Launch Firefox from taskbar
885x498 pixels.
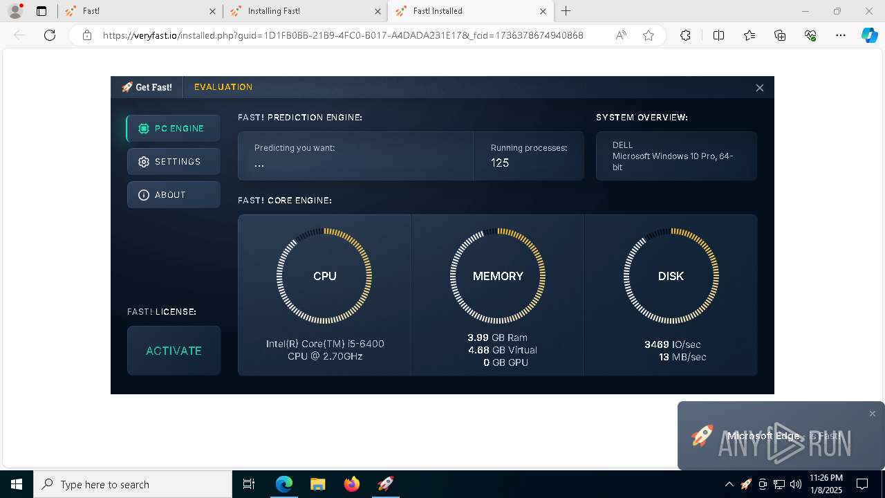coord(351,484)
